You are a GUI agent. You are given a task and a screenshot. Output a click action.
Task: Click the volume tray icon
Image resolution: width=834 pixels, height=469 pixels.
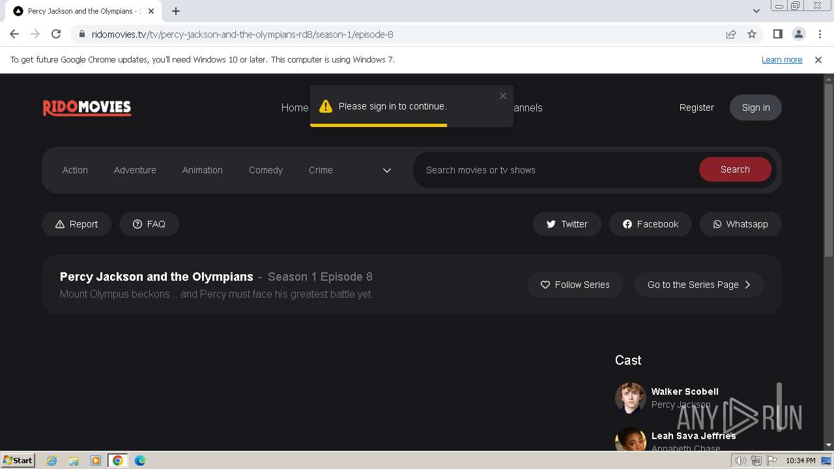[741, 461]
